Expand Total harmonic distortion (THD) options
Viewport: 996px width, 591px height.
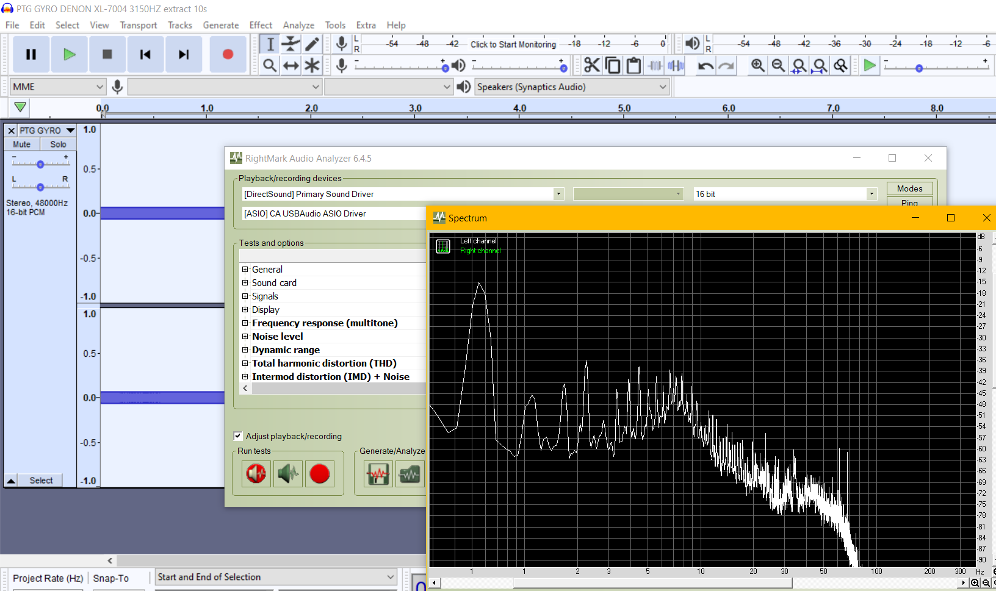tap(245, 364)
